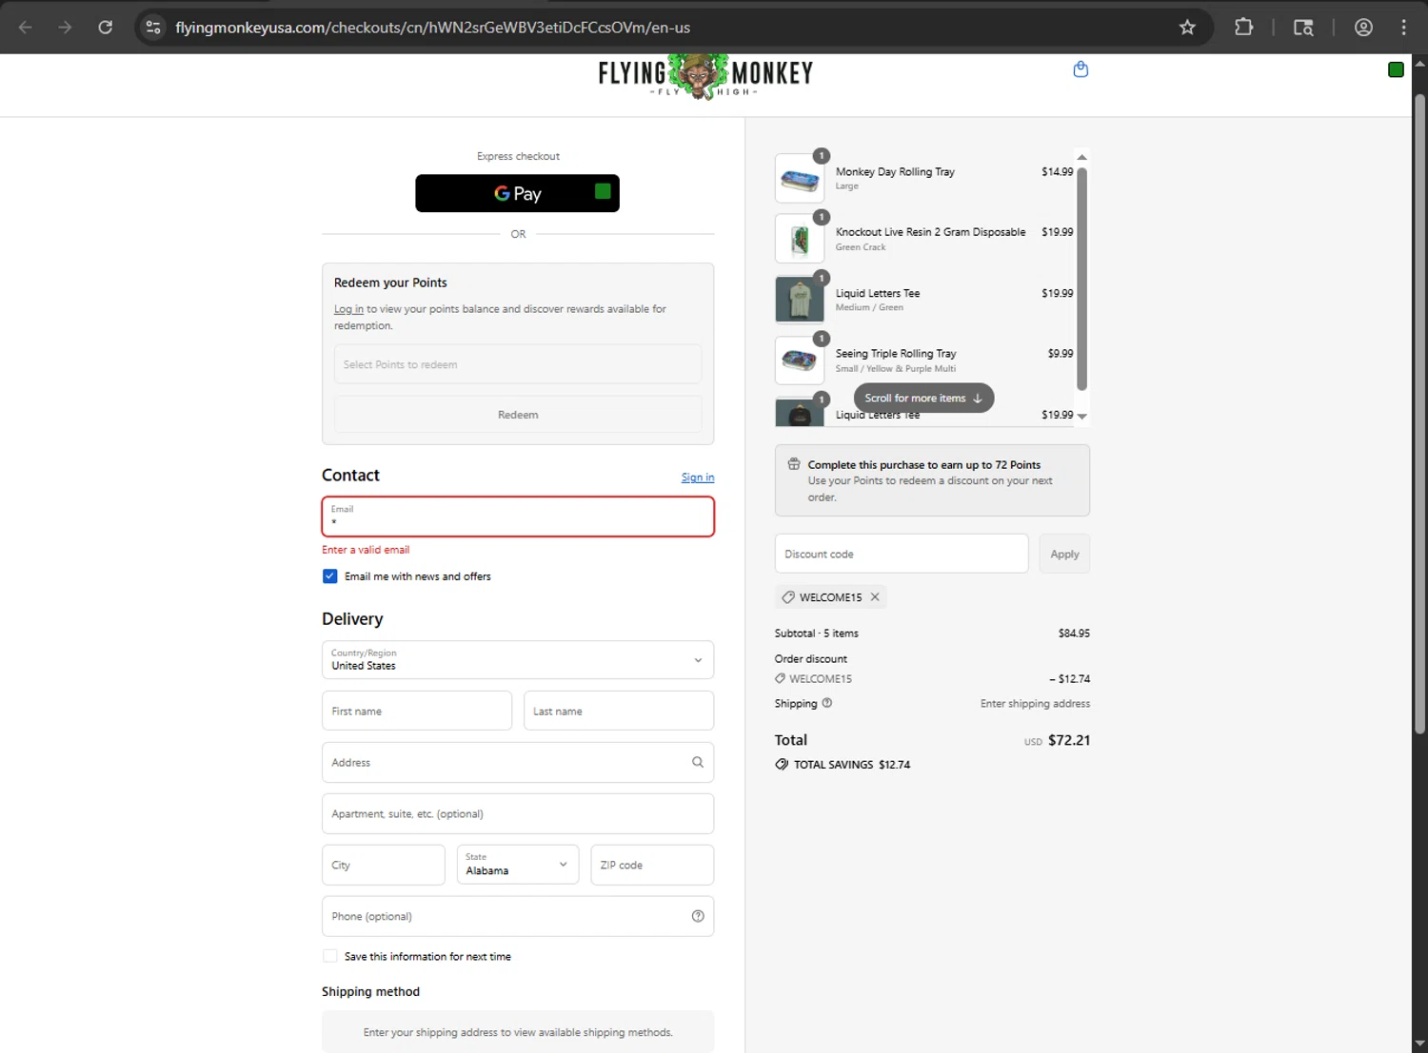Click the Log in link for points

point(348,309)
